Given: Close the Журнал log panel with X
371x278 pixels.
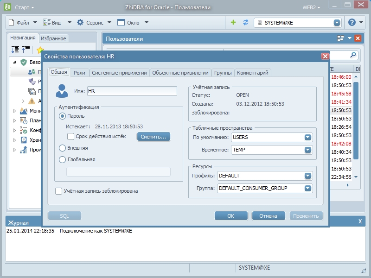Looking at the screenshot, I should click(x=360, y=221).
